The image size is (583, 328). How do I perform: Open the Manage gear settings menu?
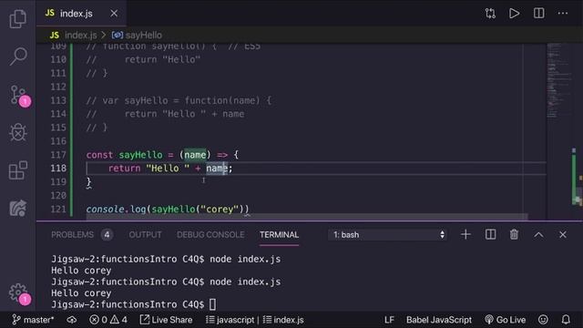[x=19, y=293]
